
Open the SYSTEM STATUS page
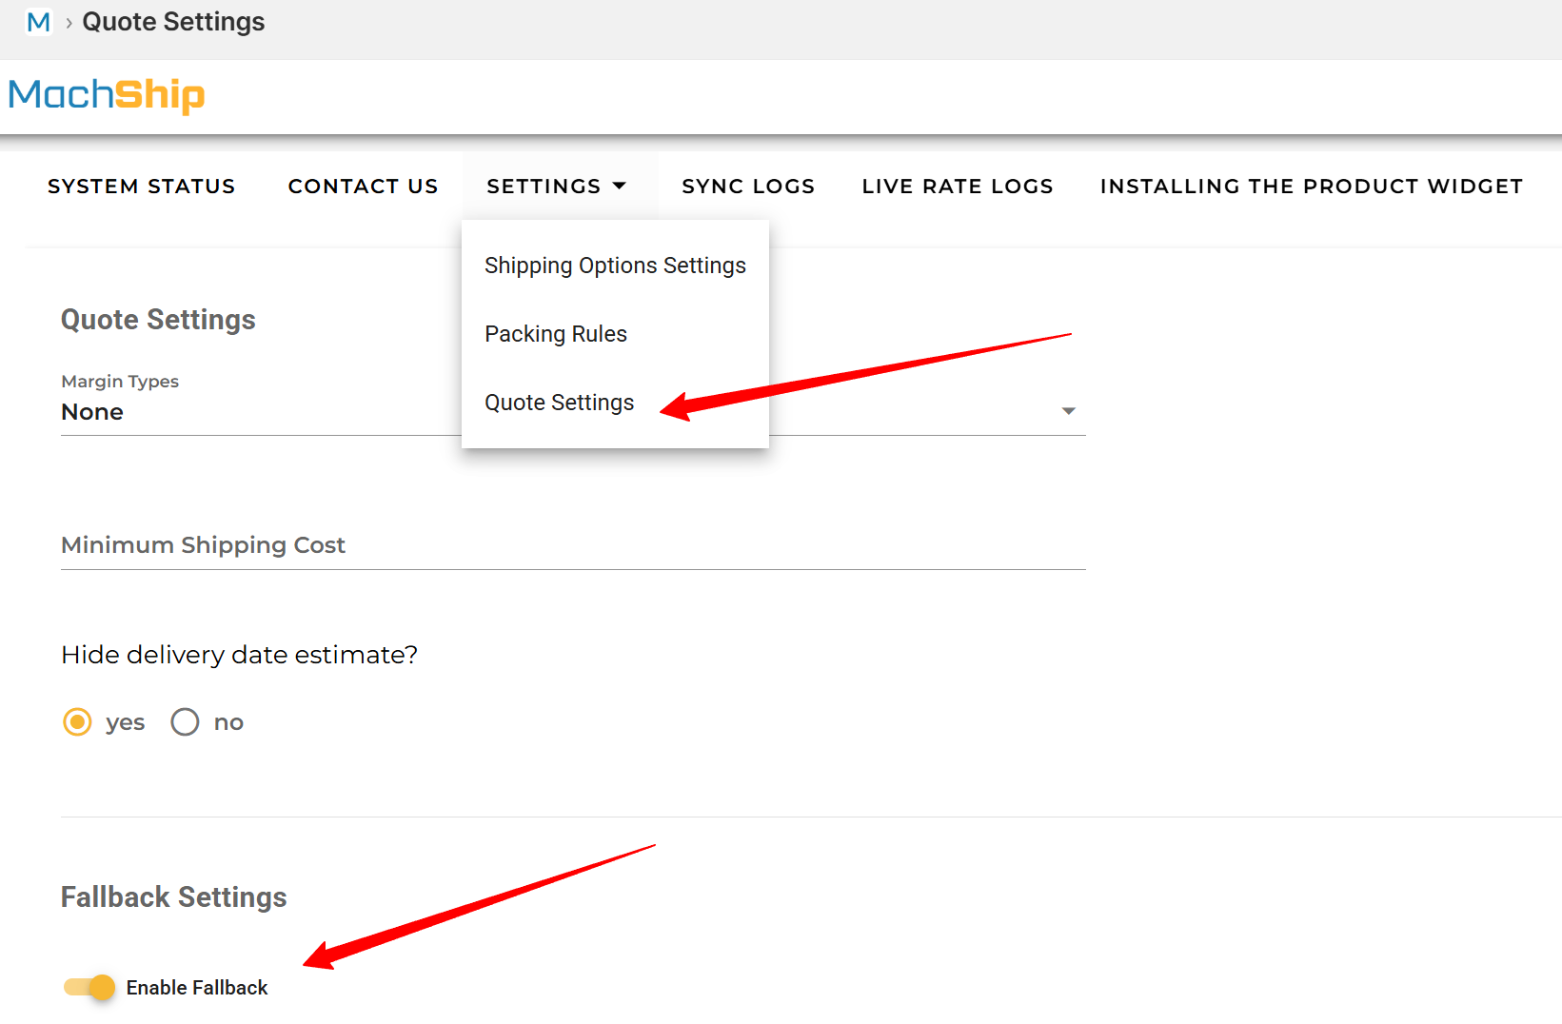pyautogui.click(x=142, y=186)
